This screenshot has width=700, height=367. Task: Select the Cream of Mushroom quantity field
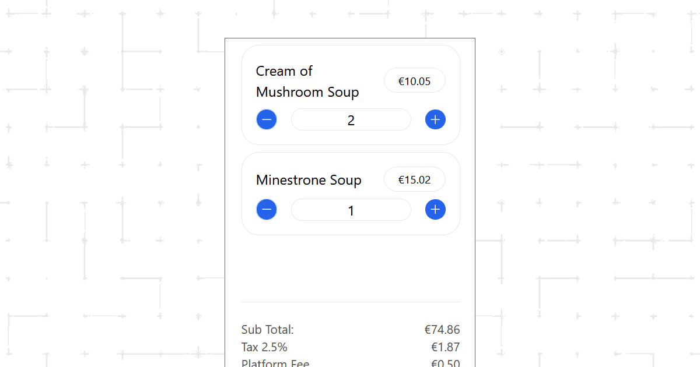tap(351, 120)
